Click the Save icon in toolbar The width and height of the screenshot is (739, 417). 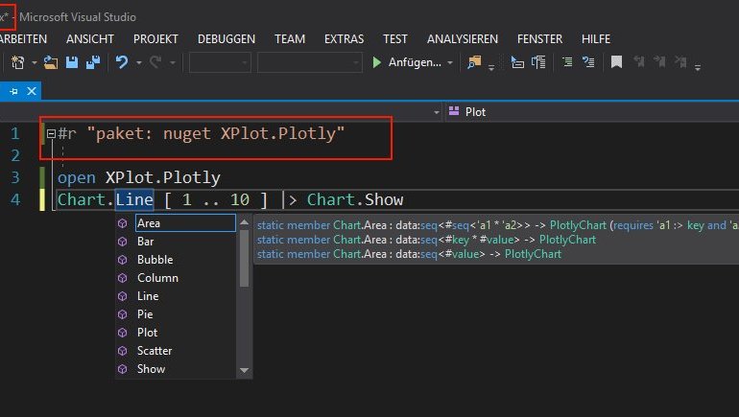click(71, 62)
